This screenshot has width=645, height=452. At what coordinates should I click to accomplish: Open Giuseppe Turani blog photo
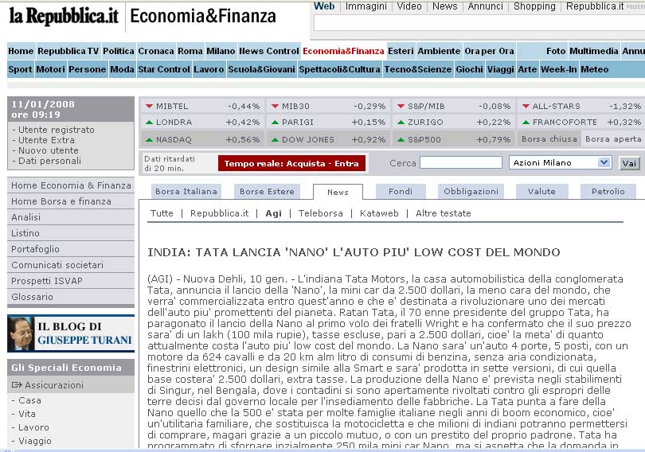coord(20,333)
